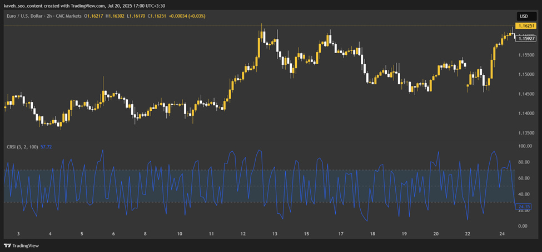The image size is (542, 252).
Task: Click date label 6 on time axis
Action: tap(113, 234)
